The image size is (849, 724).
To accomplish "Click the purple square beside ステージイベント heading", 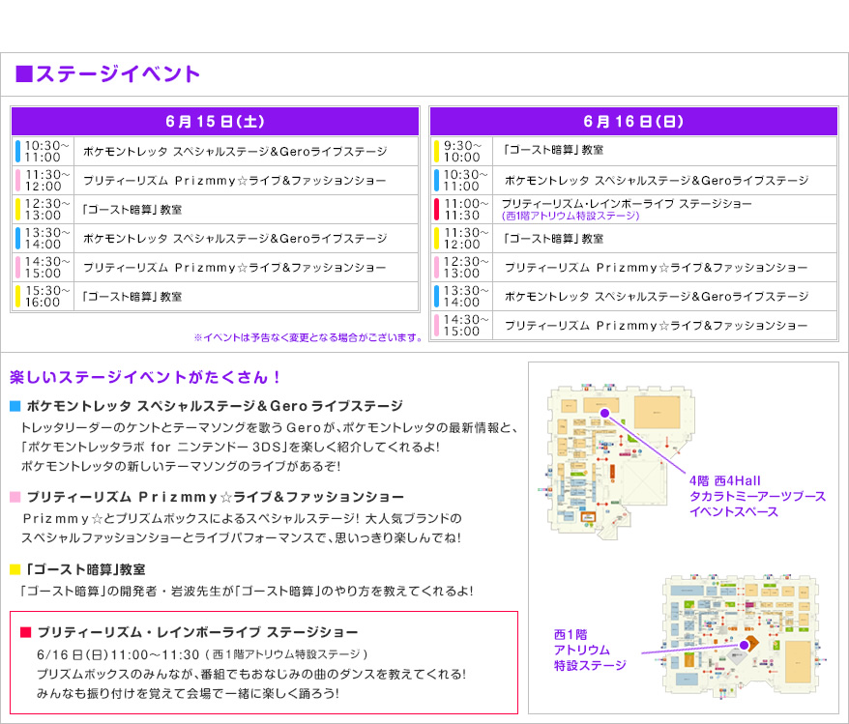I will [25, 74].
